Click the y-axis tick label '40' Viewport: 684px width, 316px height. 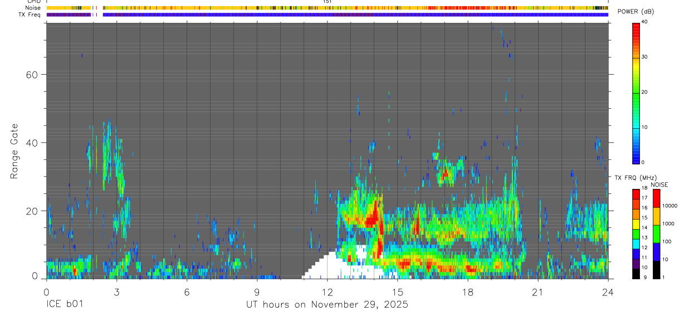point(32,143)
